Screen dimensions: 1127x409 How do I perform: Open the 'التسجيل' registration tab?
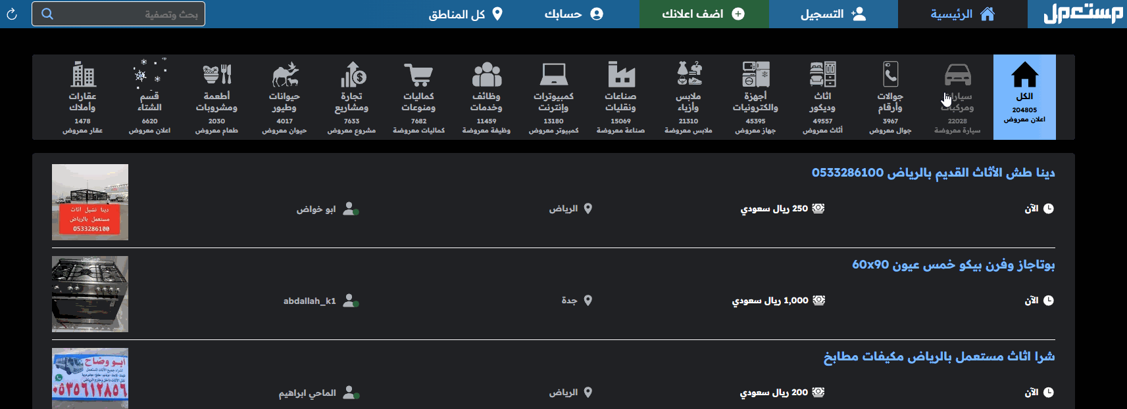833,14
